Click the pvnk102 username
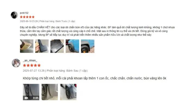Image resolution: width=185 pixels, height=111 pixels. click(24, 13)
